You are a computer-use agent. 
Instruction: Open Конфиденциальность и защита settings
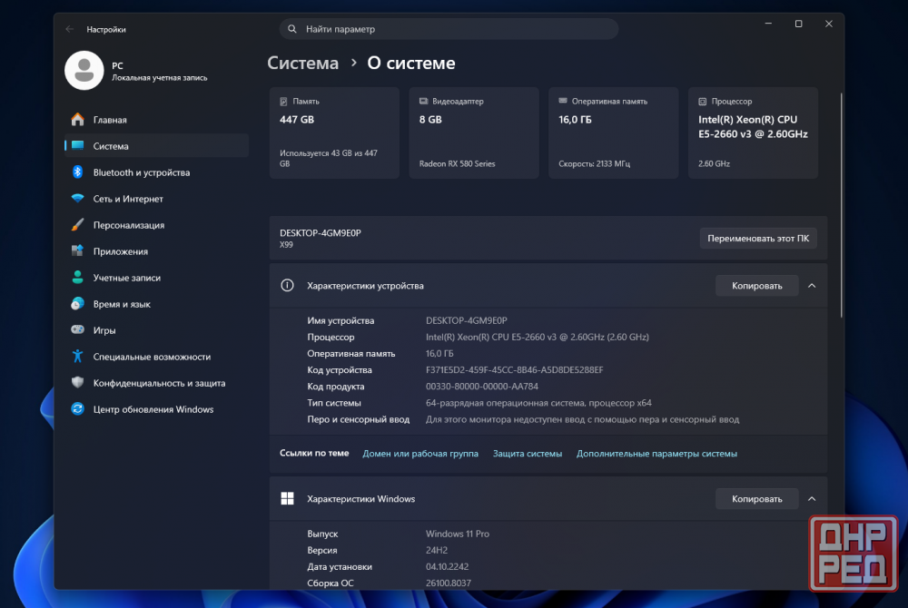tap(156, 383)
